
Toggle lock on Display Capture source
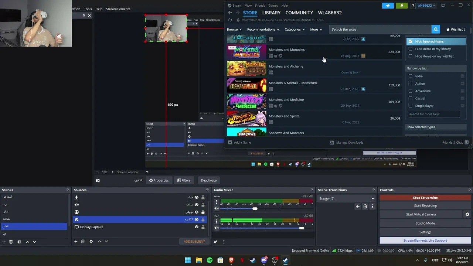coord(203,227)
